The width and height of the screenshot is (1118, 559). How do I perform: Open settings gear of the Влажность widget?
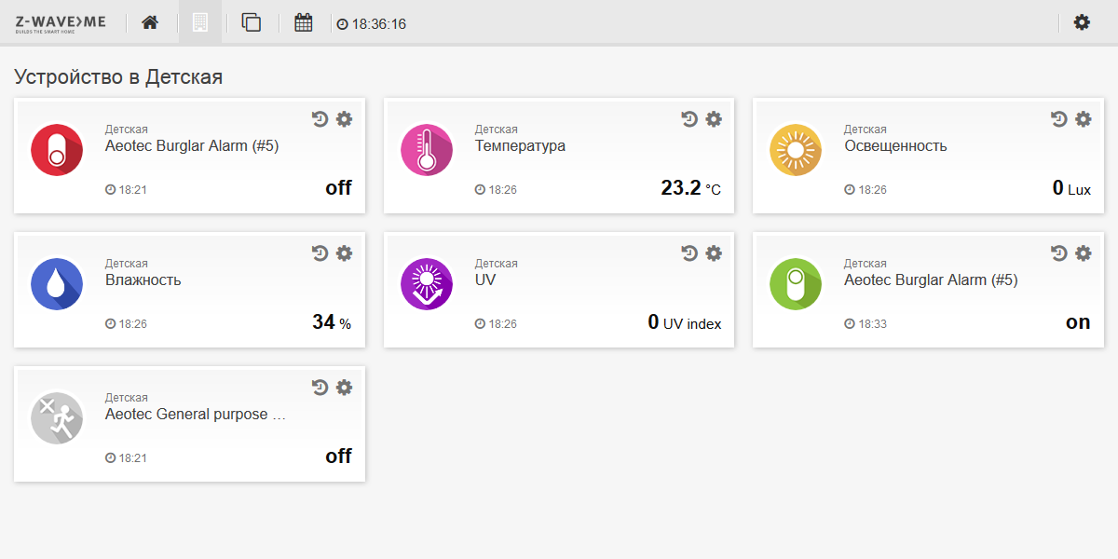344,253
